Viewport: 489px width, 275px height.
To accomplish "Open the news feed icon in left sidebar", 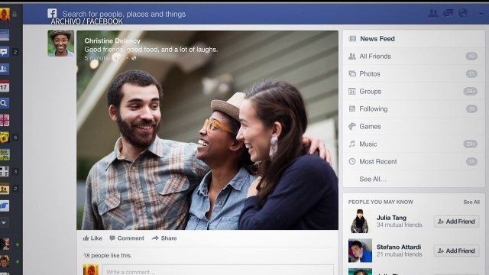I will [5, 35].
